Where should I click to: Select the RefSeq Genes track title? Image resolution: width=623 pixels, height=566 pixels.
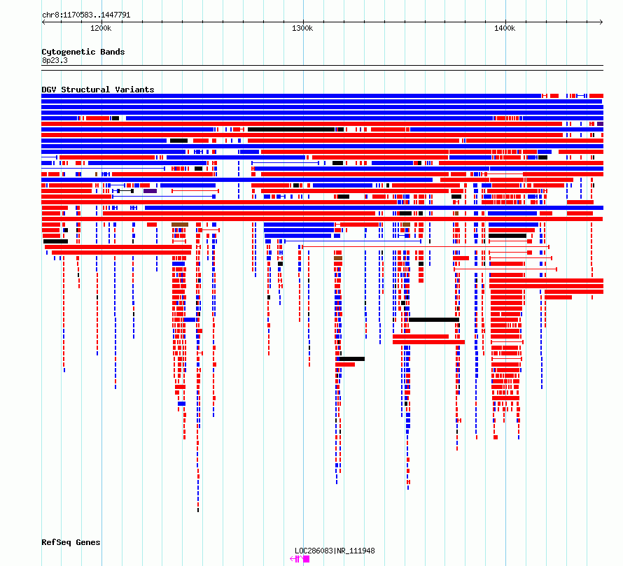point(71,542)
